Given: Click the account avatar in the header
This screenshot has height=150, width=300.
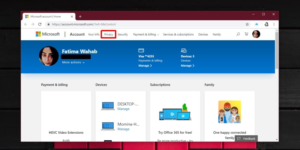Looking at the screenshot, I should point(256,34).
